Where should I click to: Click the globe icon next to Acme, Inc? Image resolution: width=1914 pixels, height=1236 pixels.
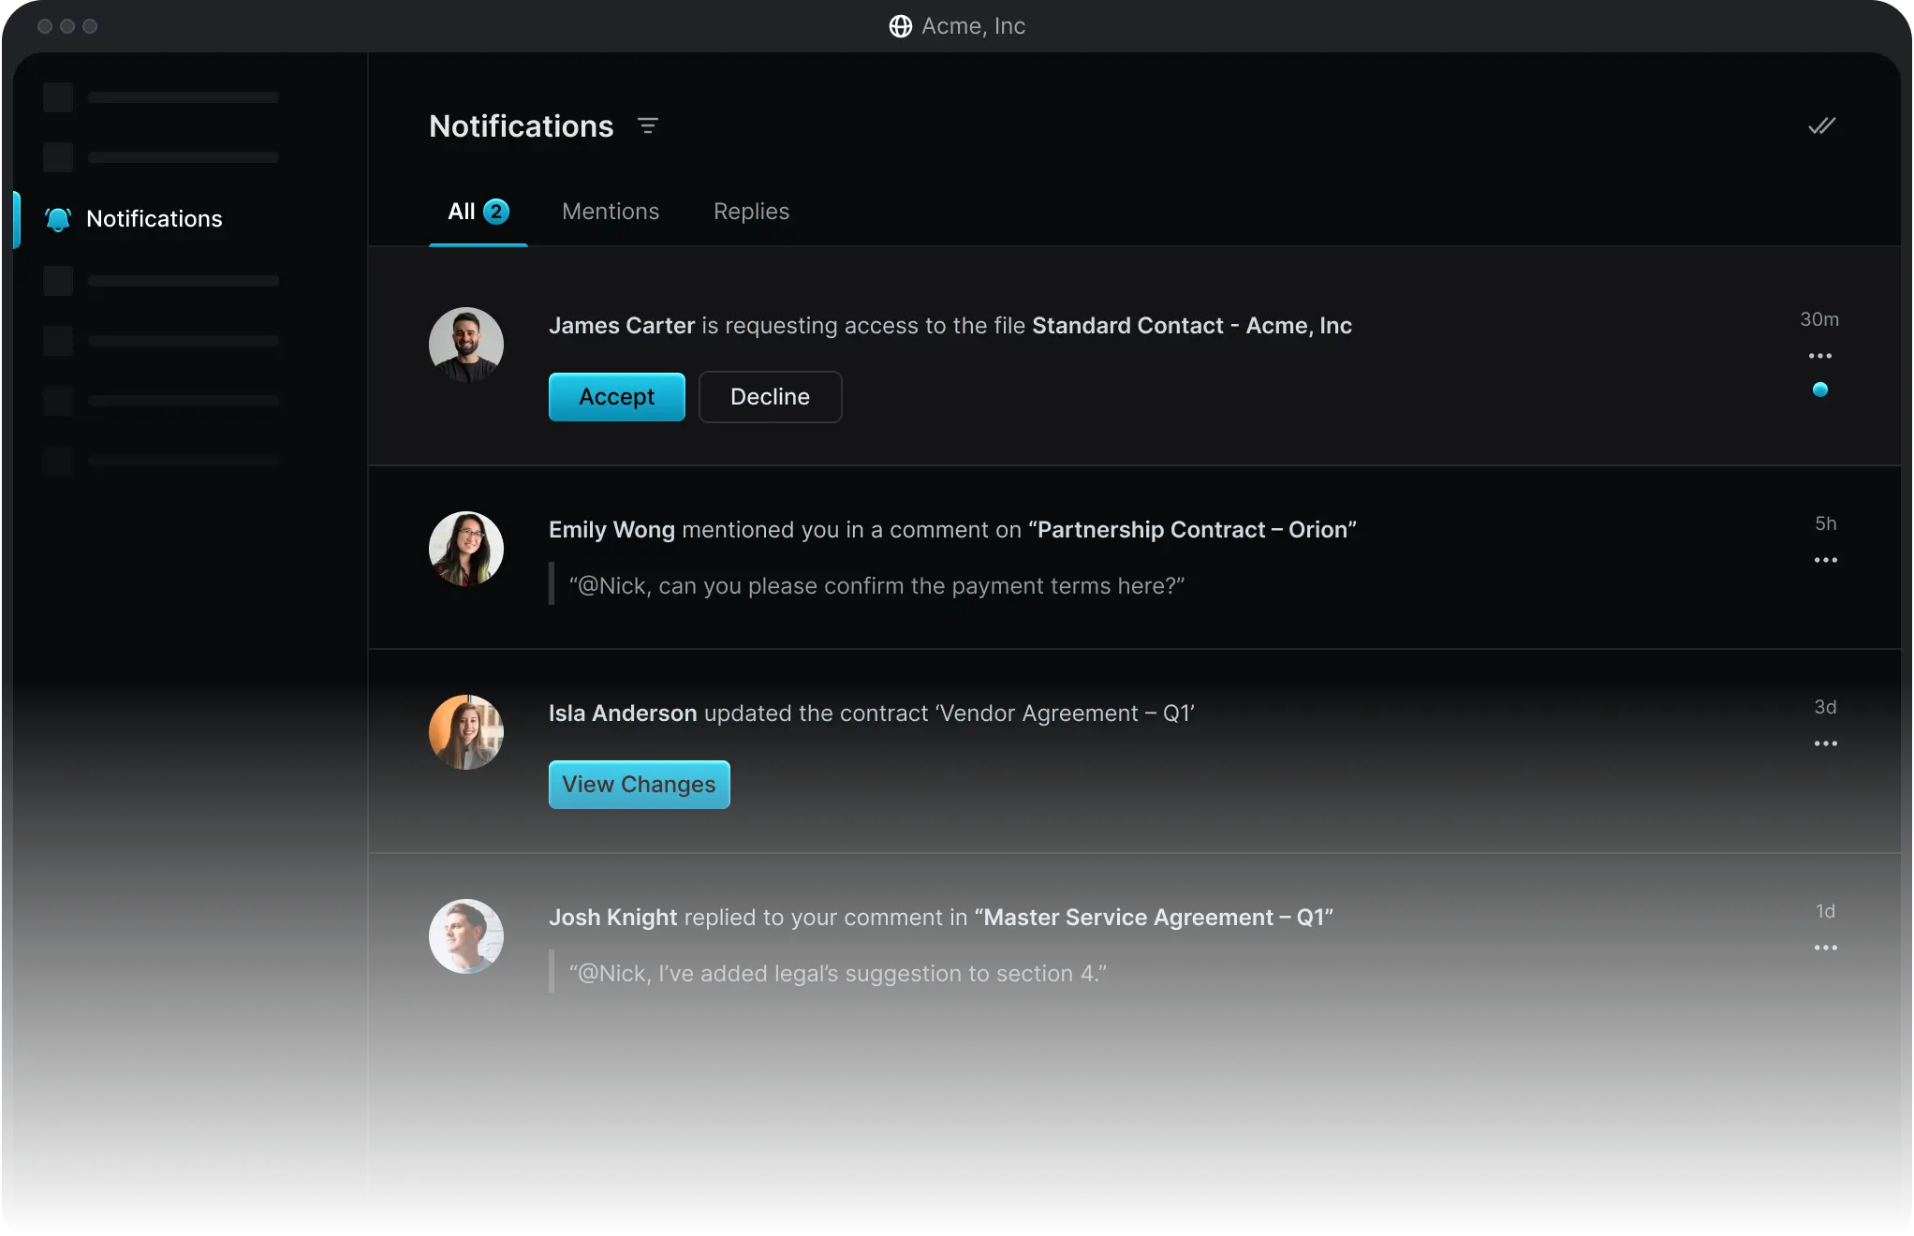pos(900,26)
